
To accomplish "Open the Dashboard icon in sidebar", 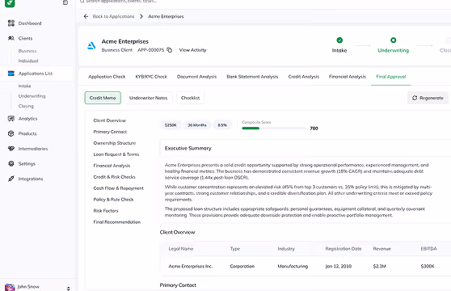I will pyautogui.click(x=11, y=23).
